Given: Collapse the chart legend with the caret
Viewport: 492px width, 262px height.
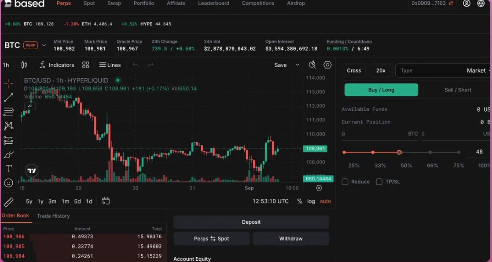Looking at the screenshot, I should click(30, 106).
